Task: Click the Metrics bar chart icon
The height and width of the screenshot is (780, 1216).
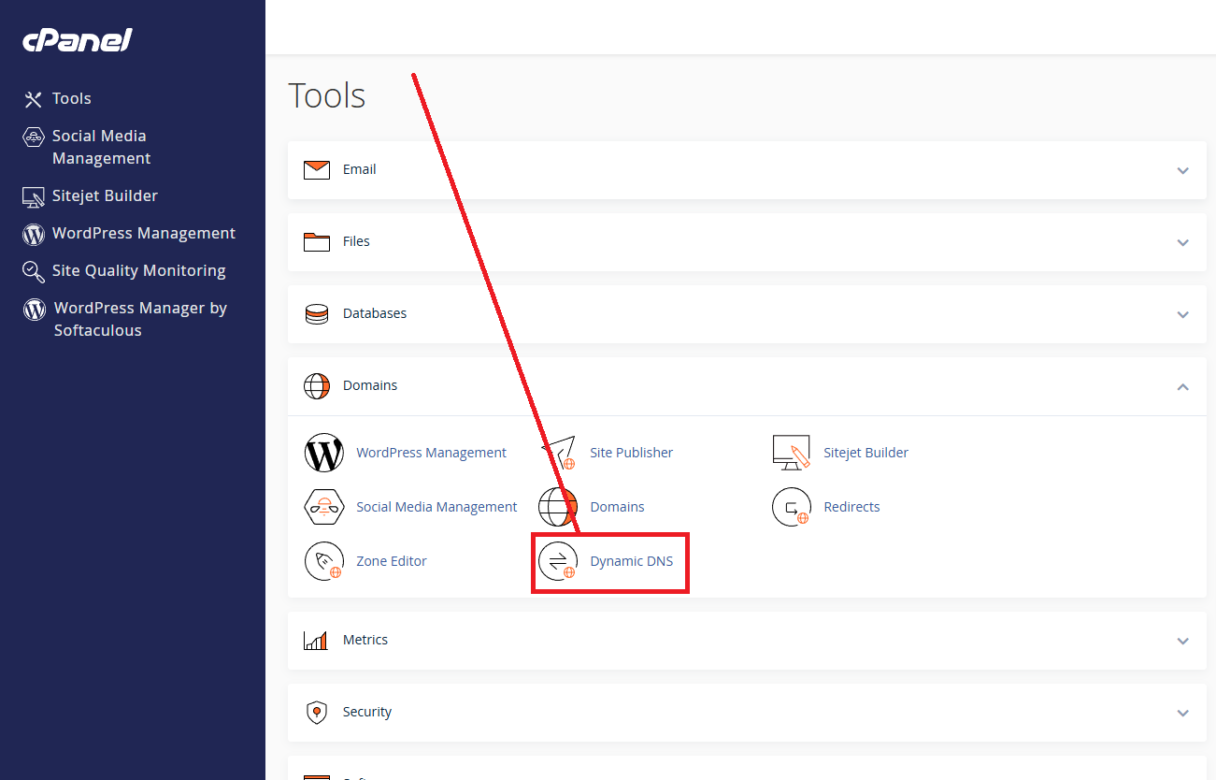Action: [316, 641]
